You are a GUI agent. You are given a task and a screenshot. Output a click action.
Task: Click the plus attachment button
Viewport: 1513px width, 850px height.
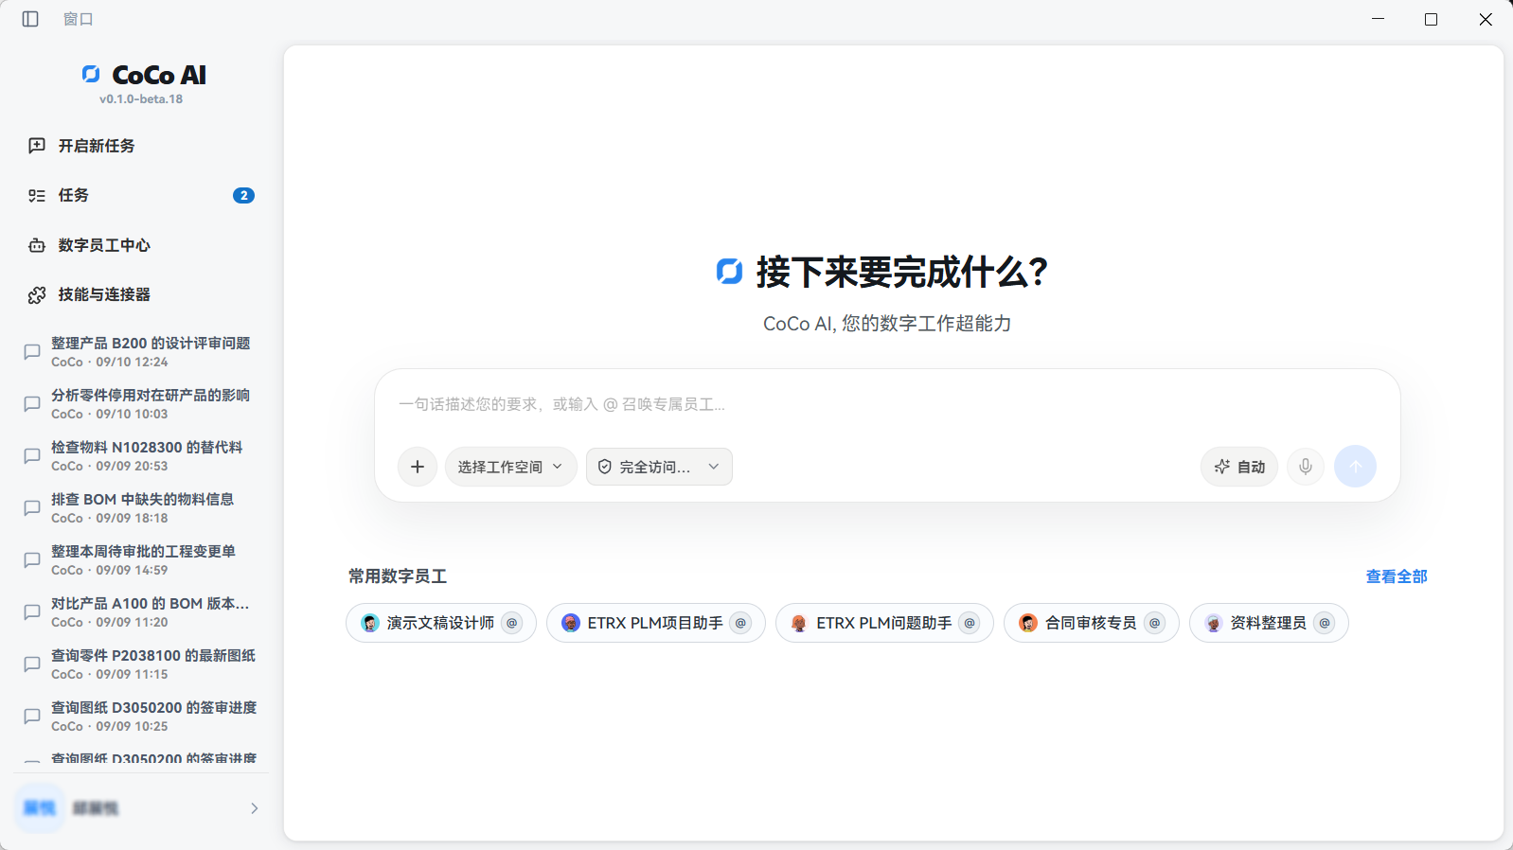tap(418, 467)
